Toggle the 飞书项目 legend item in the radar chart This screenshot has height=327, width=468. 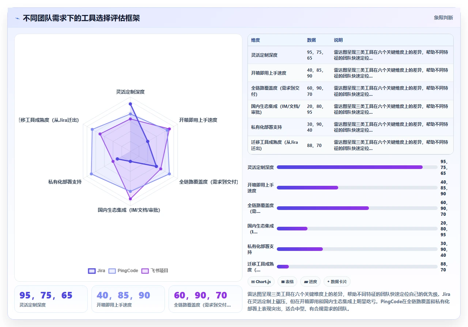coord(155,271)
